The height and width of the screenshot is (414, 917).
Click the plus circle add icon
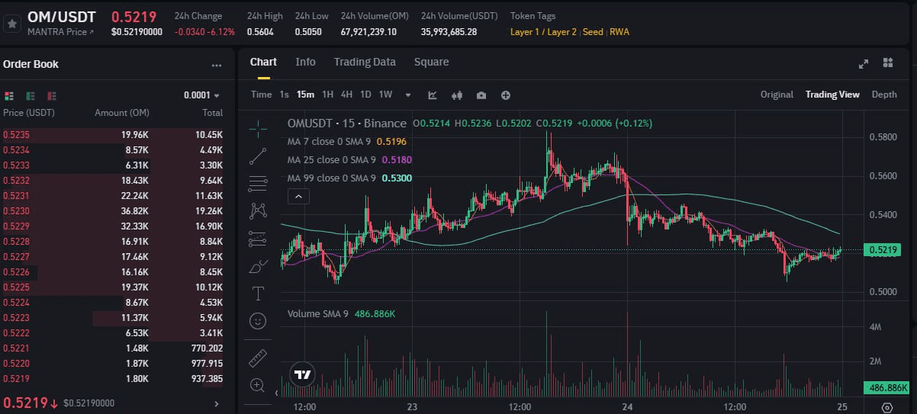click(x=505, y=95)
